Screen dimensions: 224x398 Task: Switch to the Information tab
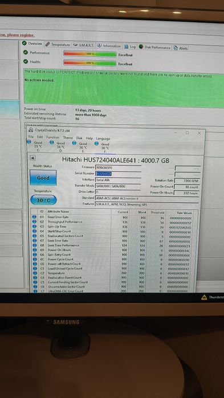point(109,46)
